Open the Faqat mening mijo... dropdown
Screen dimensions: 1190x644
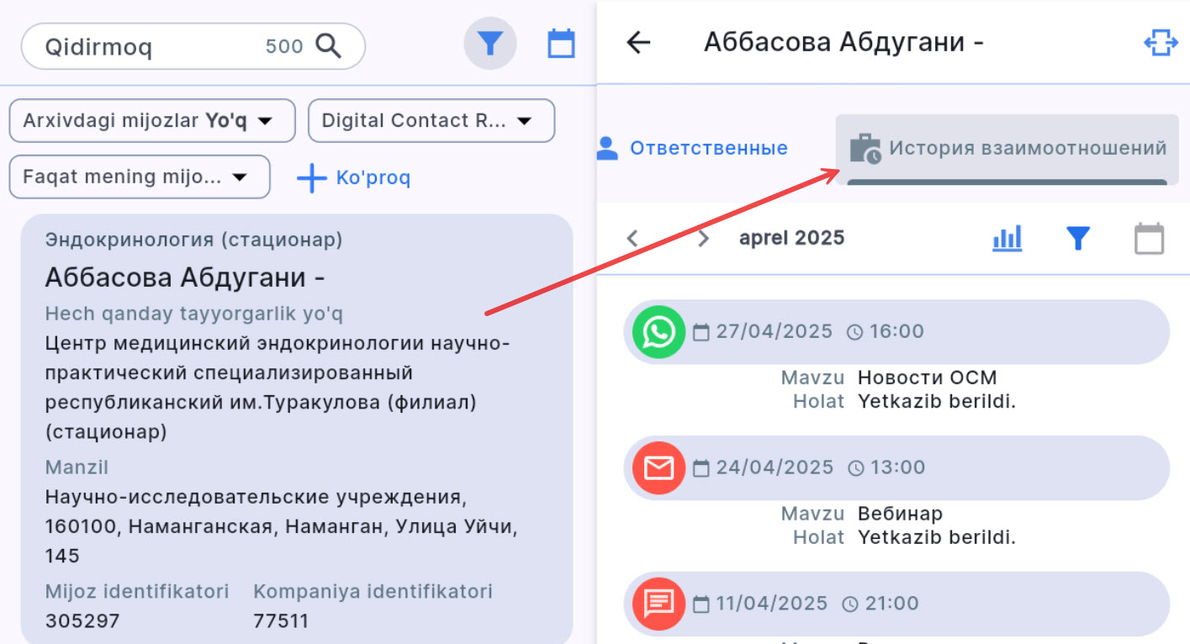pyautogui.click(x=139, y=177)
